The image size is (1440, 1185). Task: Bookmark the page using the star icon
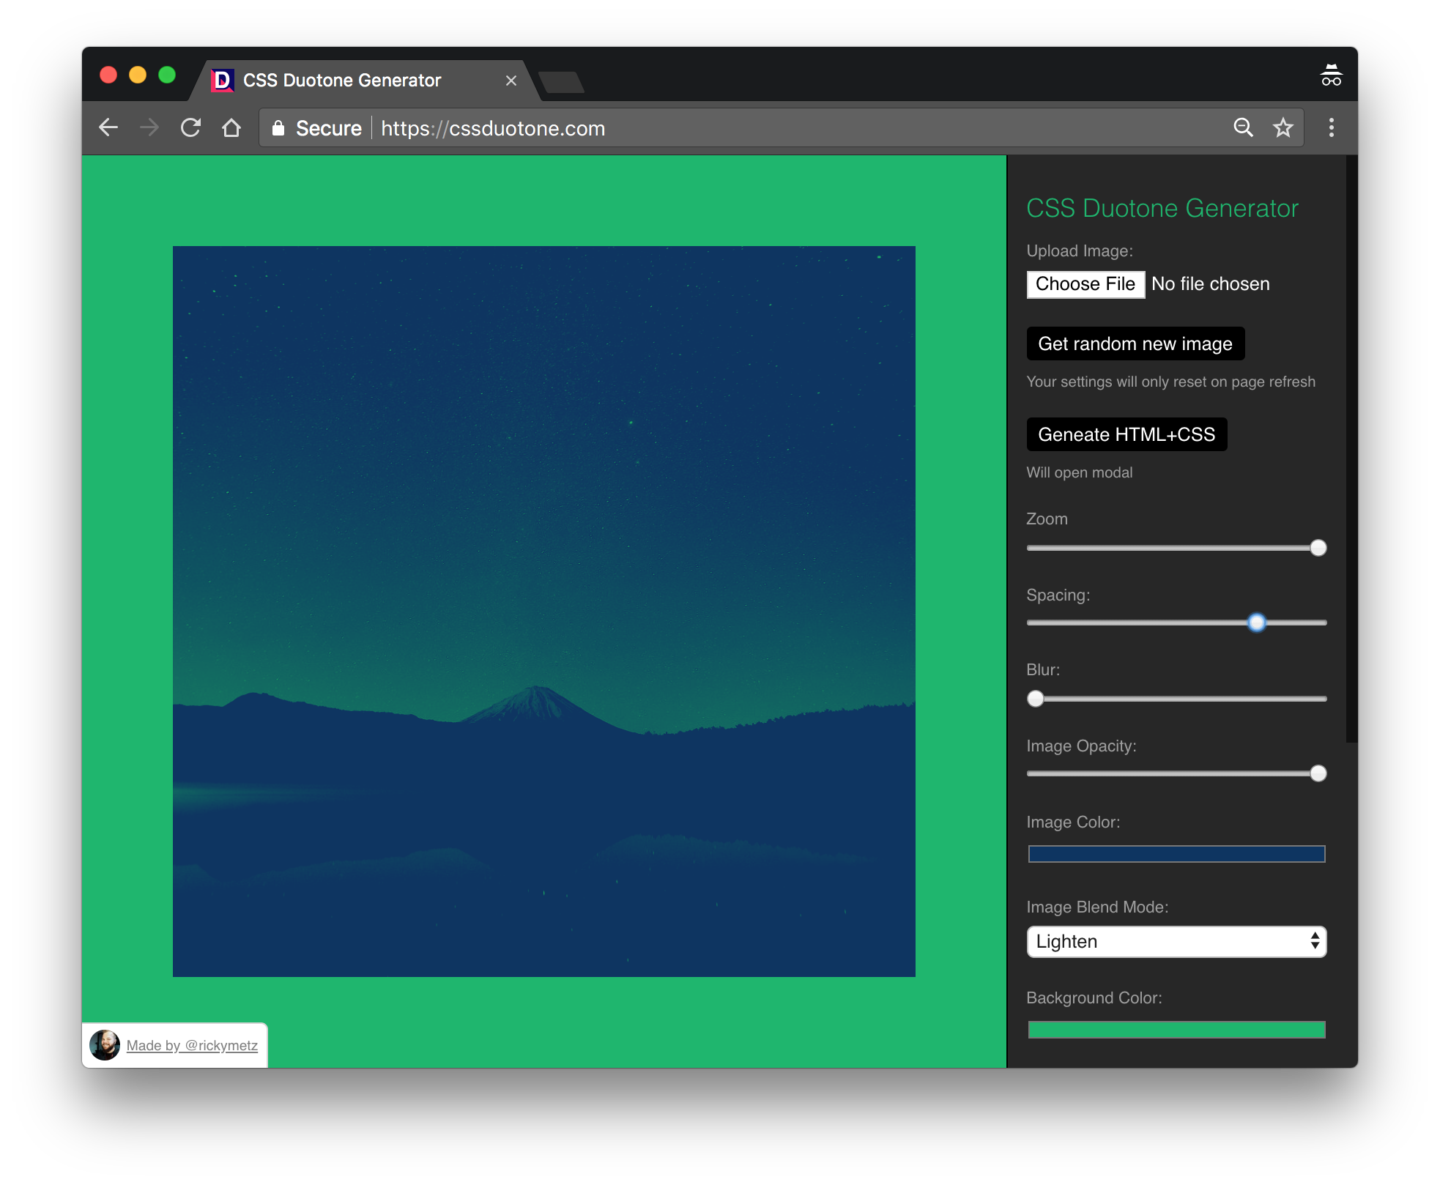[x=1283, y=127]
